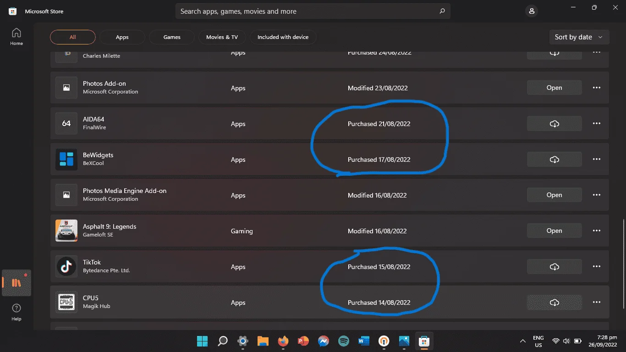Screen dimensions: 626x352
Task: Click the library list vertical scrollbar
Action: tap(623, 264)
